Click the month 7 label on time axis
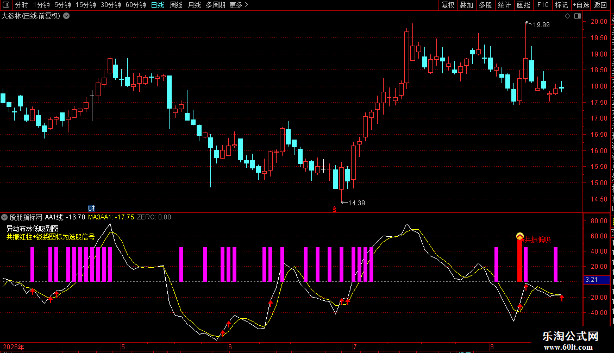614x353 pixels. point(355,347)
